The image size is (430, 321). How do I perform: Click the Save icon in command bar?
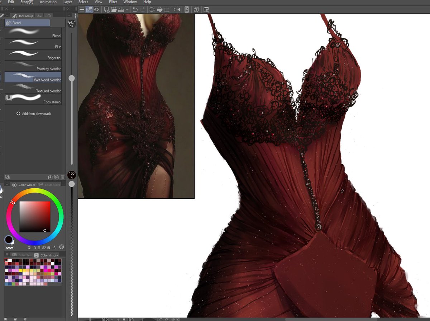[121, 10]
